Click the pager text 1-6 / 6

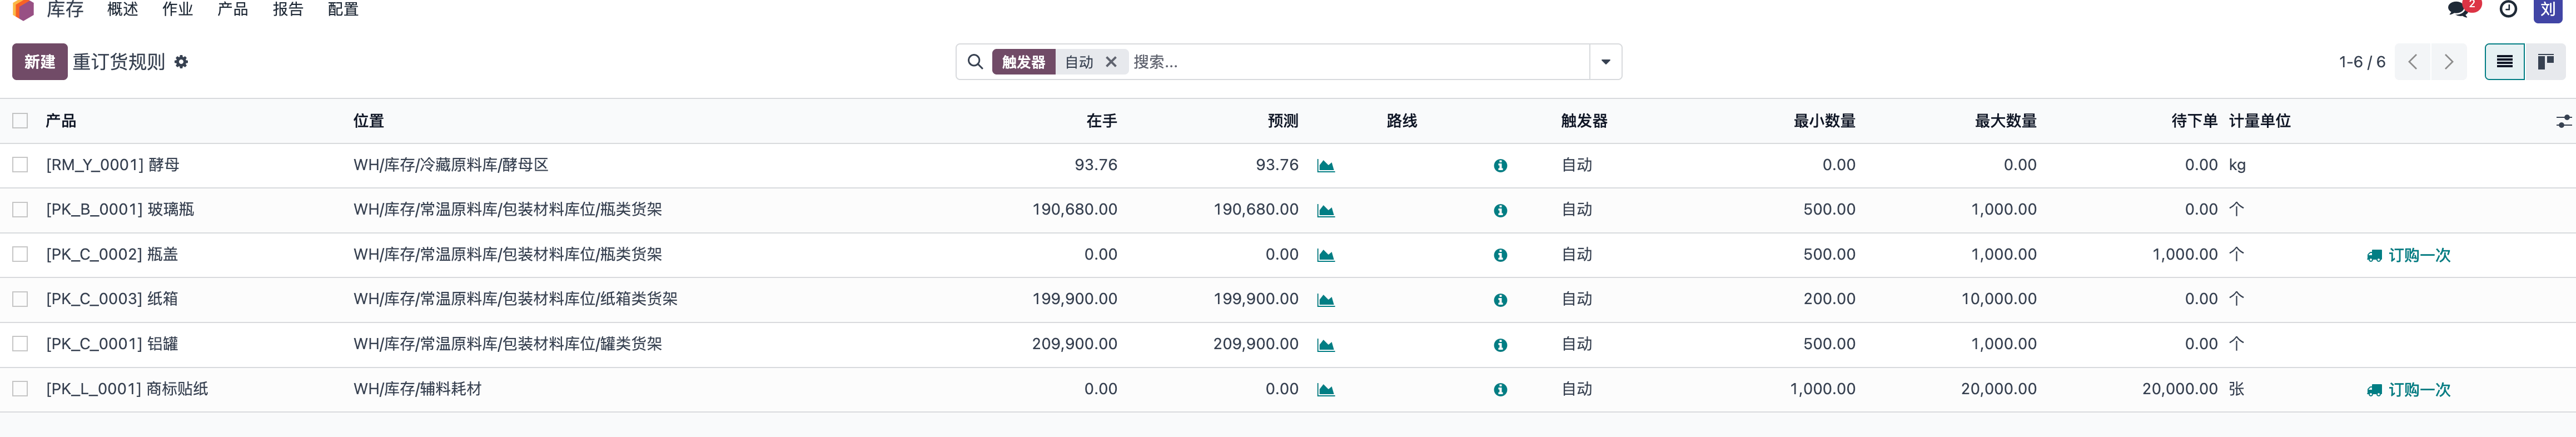[2361, 62]
